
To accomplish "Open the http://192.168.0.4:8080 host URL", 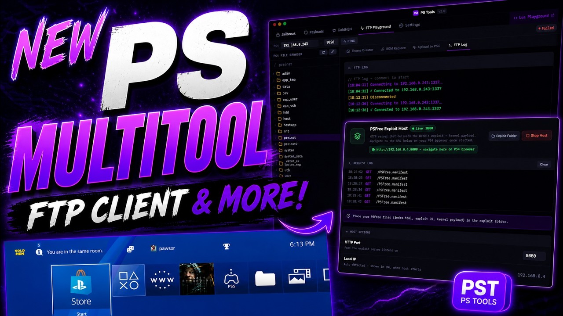I will (423, 150).
